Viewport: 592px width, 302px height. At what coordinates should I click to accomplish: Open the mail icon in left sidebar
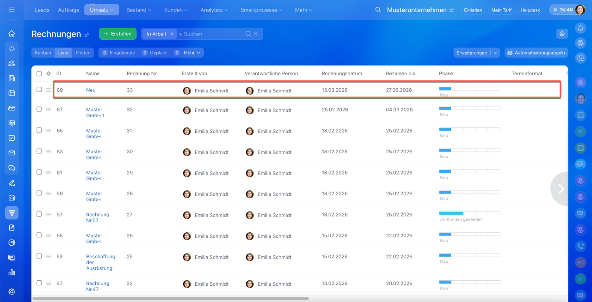(x=12, y=153)
